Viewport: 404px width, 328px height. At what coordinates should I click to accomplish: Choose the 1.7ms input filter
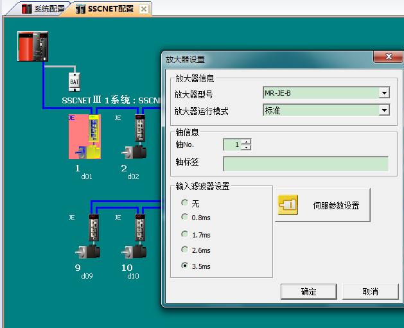click(x=185, y=234)
